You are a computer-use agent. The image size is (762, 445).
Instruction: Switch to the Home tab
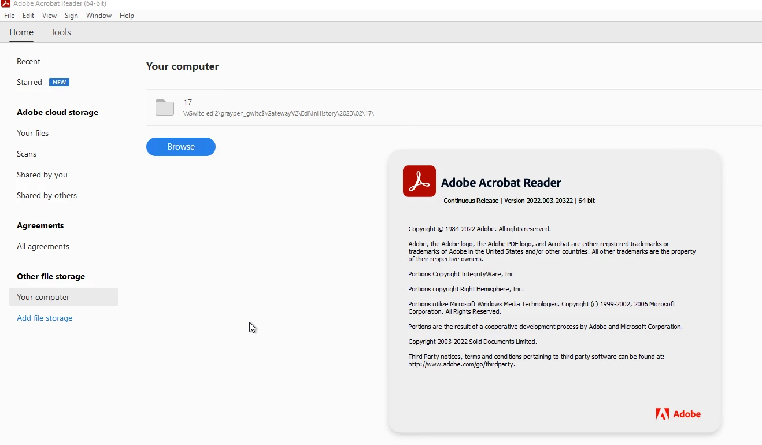point(21,32)
